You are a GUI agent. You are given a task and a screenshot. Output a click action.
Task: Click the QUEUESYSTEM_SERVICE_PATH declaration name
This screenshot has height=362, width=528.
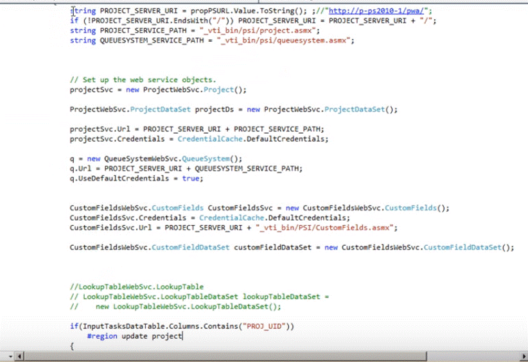[x=152, y=40]
